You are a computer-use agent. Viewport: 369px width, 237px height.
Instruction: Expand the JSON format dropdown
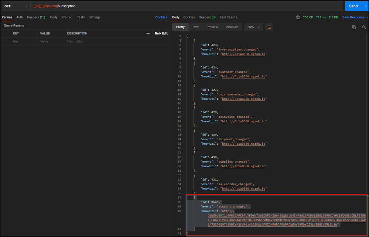click(253, 27)
